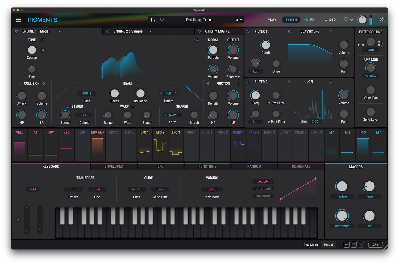Switch to the LFO tab
The image size is (399, 264).
click(160, 166)
